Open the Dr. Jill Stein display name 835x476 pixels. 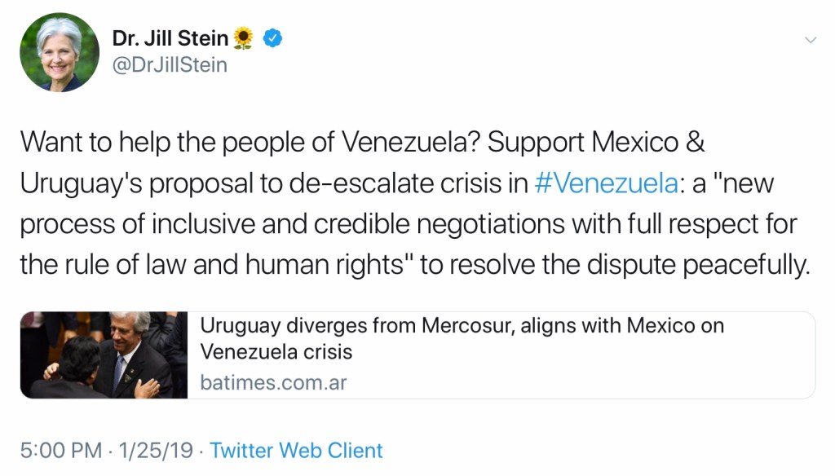pyautogui.click(x=171, y=37)
